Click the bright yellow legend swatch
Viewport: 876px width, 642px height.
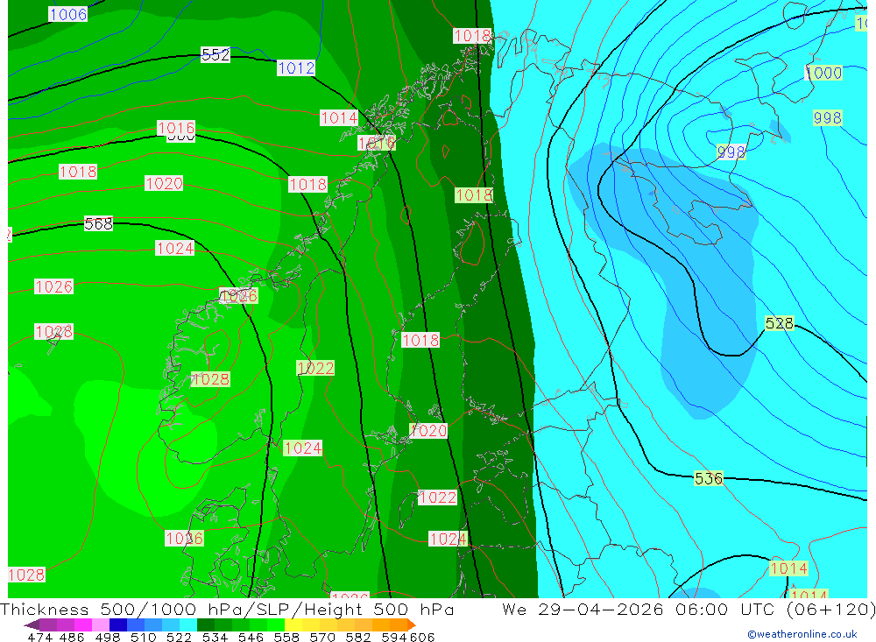coord(293,624)
